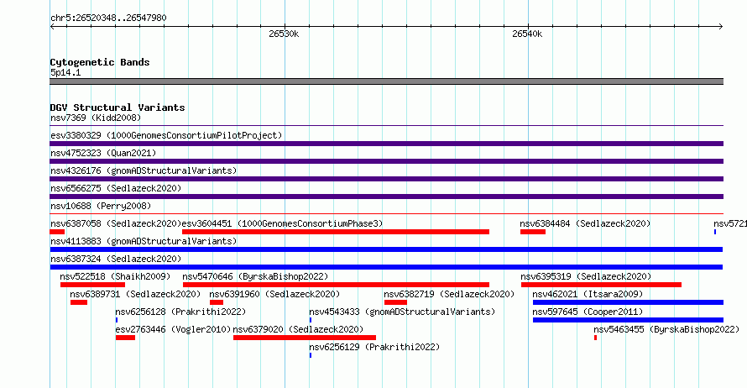This screenshot has width=747, height=388.
Task: Select the red nsv5470646 ByrskaBishop2022 bar
Action: tap(336, 285)
